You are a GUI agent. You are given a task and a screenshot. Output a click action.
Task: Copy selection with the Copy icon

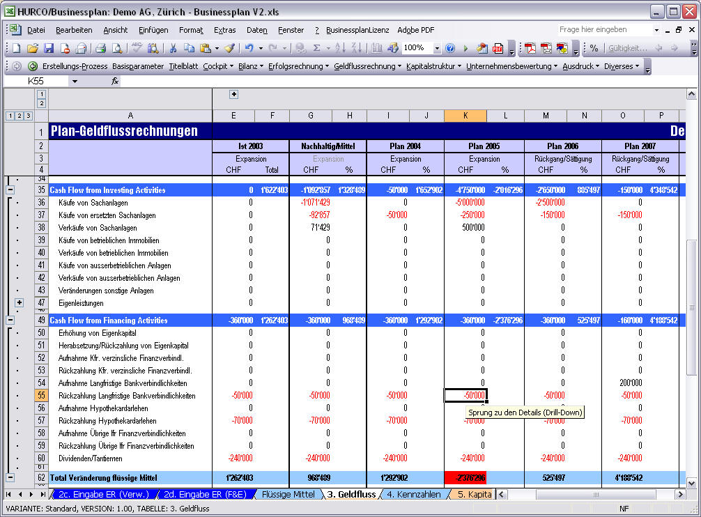coord(189,48)
